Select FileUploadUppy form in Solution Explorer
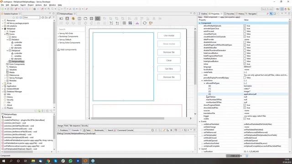The height and width of the screenshot is (164, 292). [x=18, y=61]
